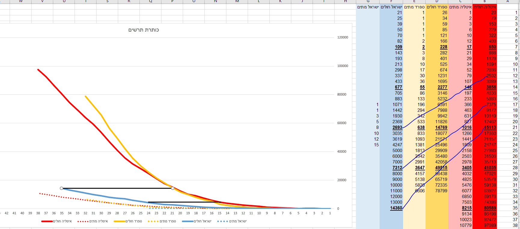Select cell containing 3858
Viewport: 520px width, 229px height.
pyautogui.click(x=485, y=87)
